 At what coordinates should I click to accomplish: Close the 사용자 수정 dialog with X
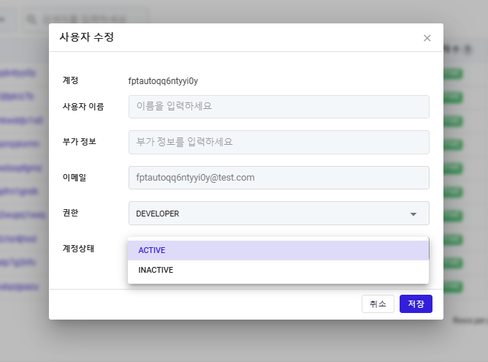(x=427, y=38)
